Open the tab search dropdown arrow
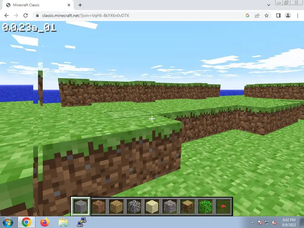The height and width of the screenshot is (228, 304). (x=268, y=5)
